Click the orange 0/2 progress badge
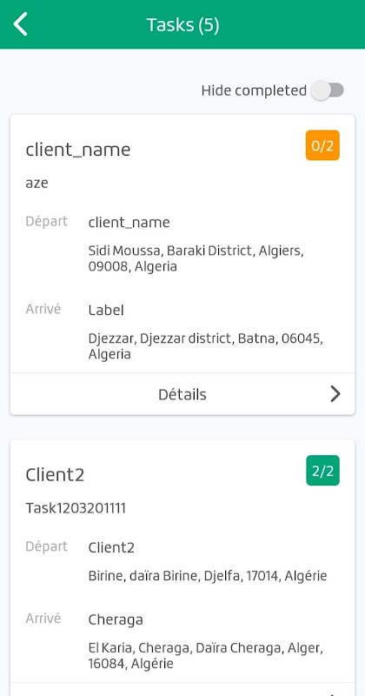Image resolution: width=365 pixels, height=696 pixels. click(x=322, y=145)
